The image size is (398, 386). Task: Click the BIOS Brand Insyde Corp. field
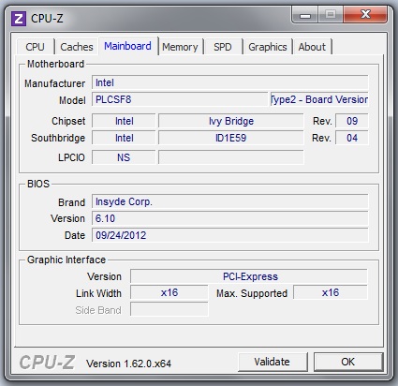pyautogui.click(x=230, y=201)
